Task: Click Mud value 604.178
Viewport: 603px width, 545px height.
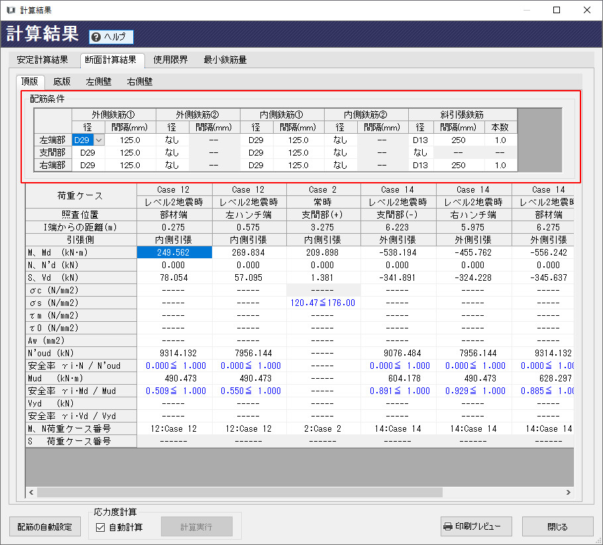Action: (398, 379)
